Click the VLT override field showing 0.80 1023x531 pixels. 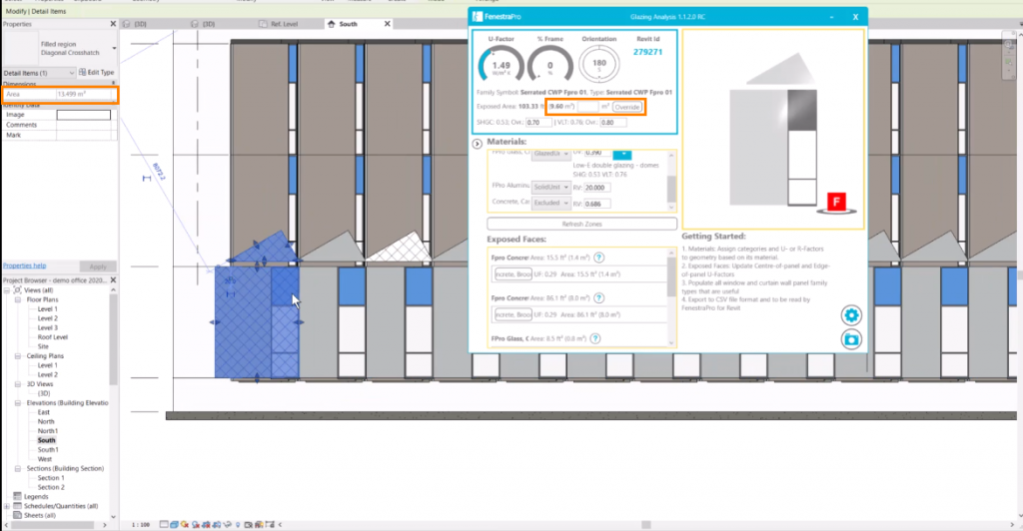[613, 123]
